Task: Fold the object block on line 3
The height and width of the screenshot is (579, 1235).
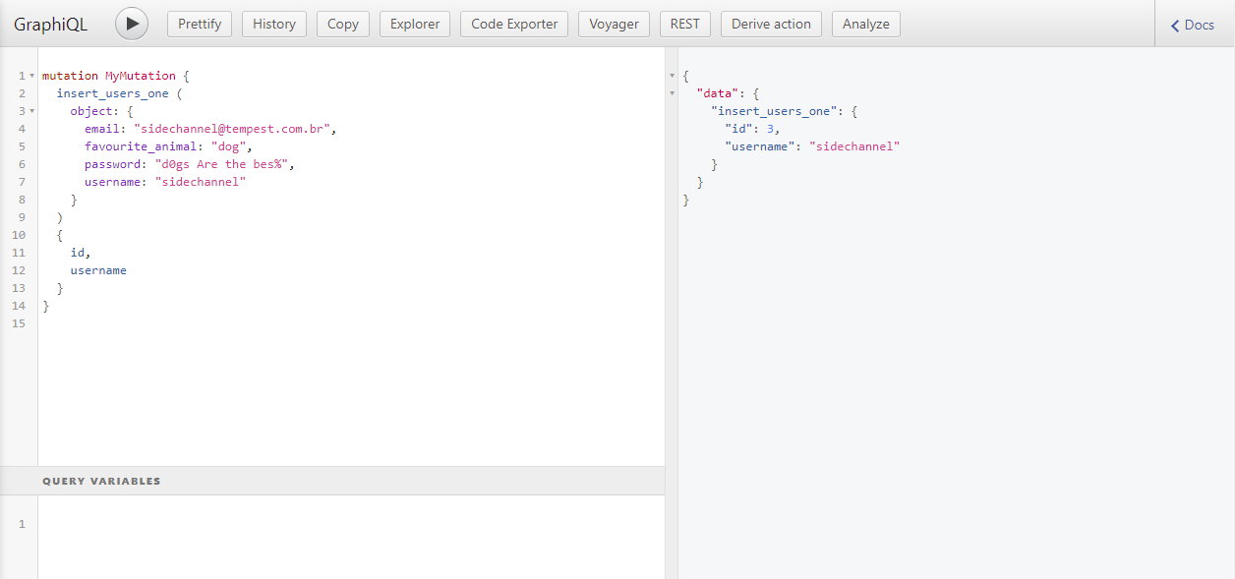Action: [32, 111]
